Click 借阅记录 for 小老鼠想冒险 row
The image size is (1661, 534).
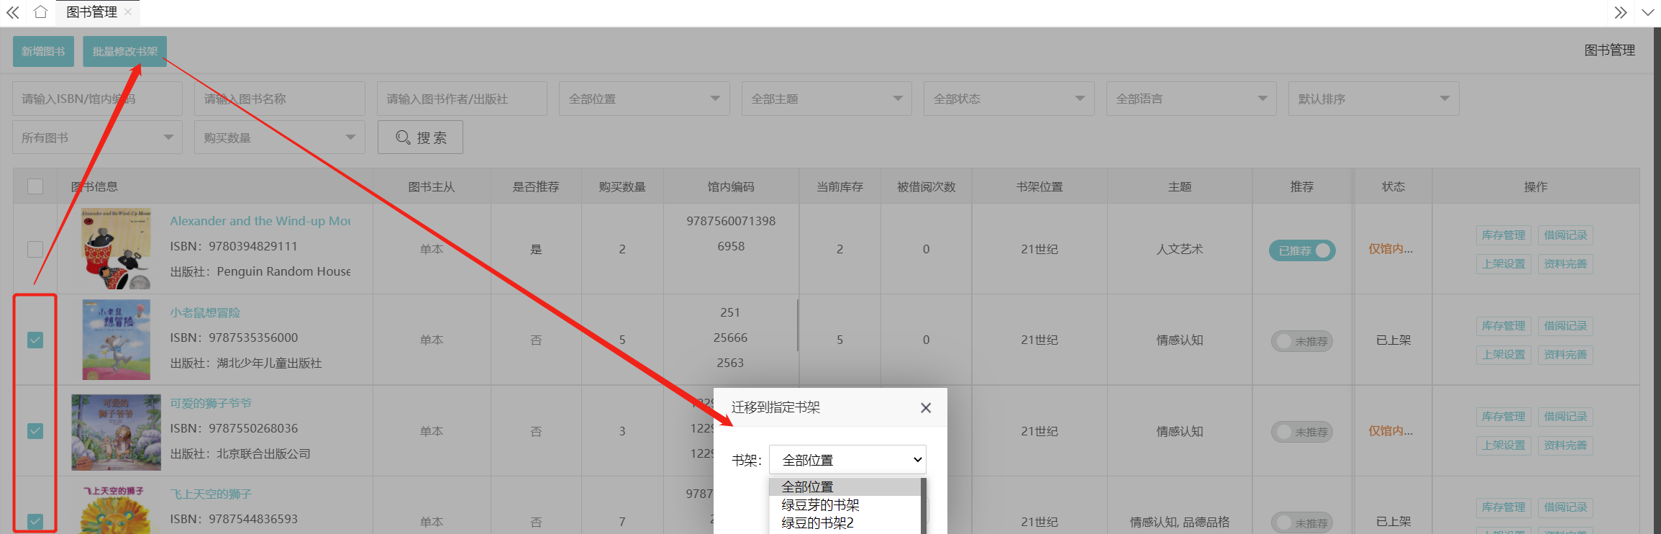pyautogui.click(x=1565, y=326)
